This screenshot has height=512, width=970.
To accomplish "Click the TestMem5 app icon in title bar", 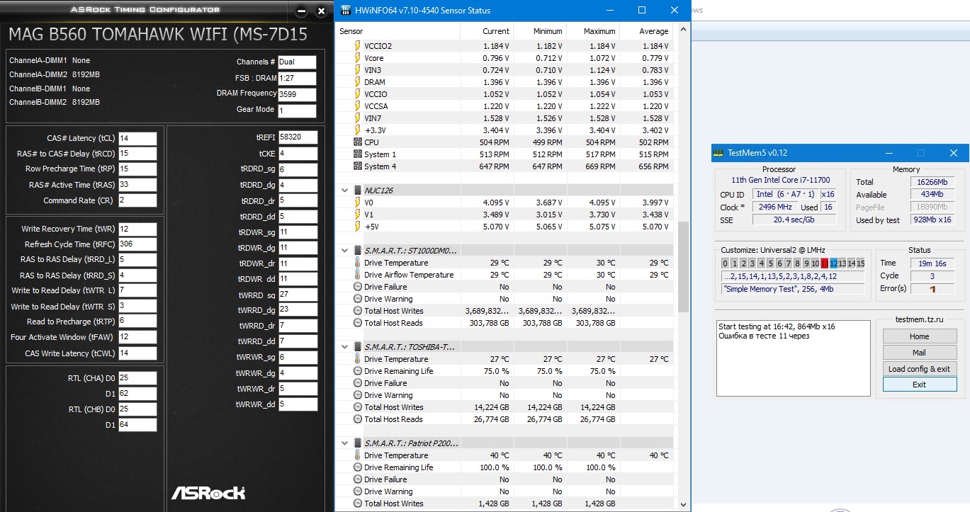I will pyautogui.click(x=718, y=153).
